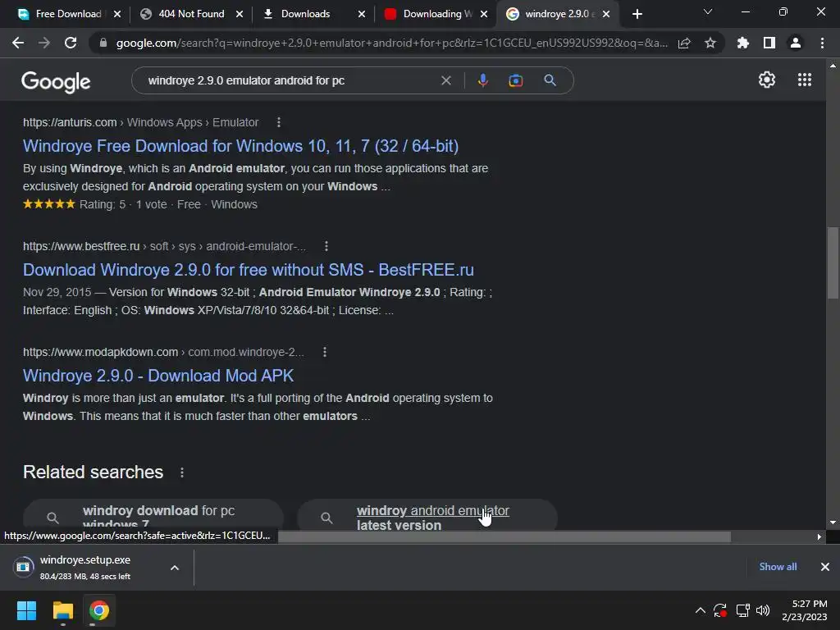Image resolution: width=840 pixels, height=630 pixels.
Task: Click the address bar URL
Action: tap(391, 43)
